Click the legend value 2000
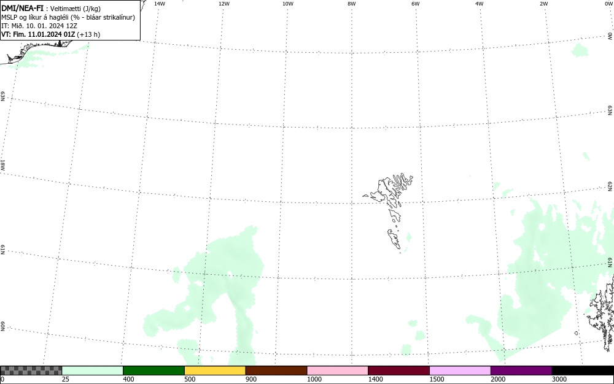The height and width of the screenshot is (384, 614). point(498,379)
